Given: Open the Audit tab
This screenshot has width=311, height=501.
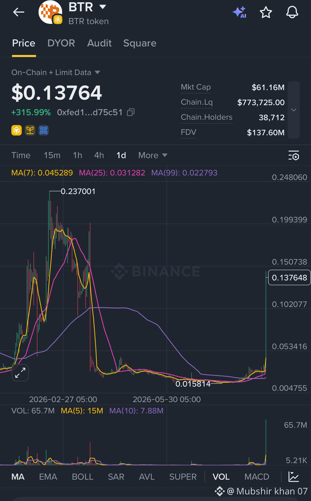Looking at the screenshot, I should [100, 43].
